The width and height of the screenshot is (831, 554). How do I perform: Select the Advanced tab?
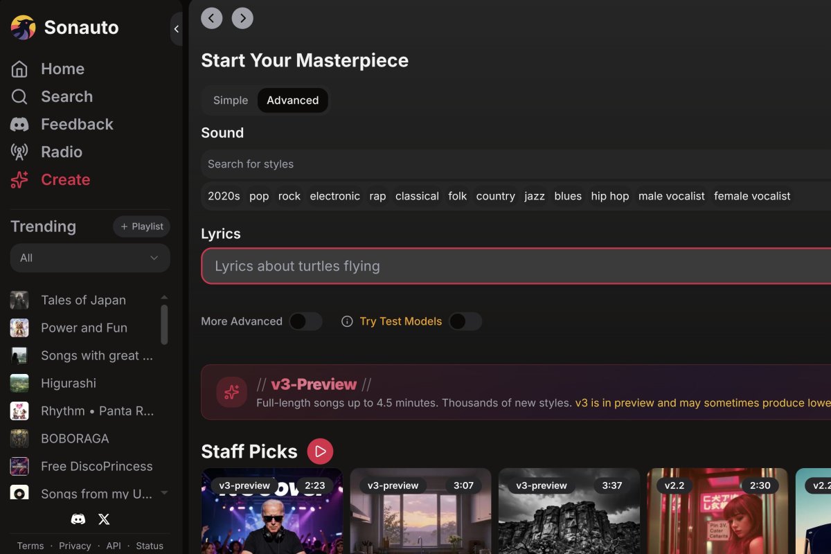coord(293,100)
